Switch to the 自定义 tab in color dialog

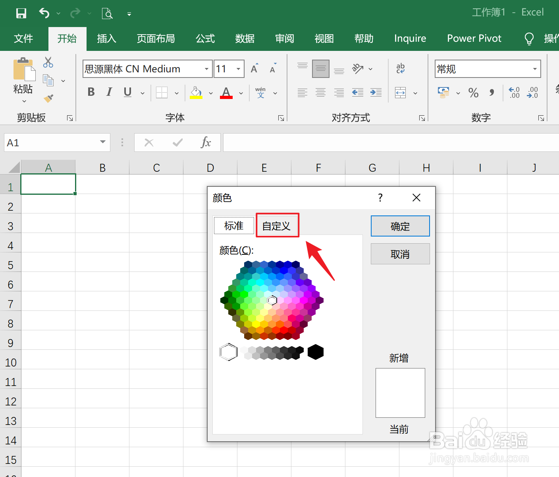277,225
